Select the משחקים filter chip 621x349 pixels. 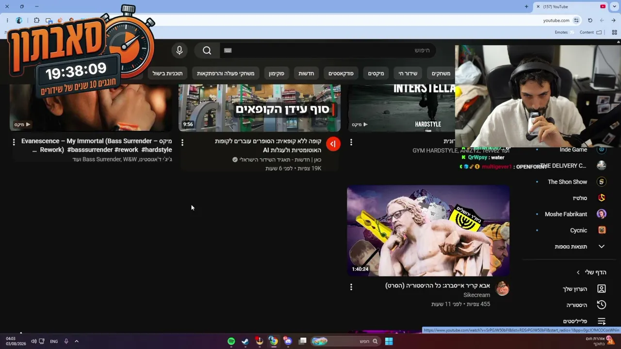[441, 73]
